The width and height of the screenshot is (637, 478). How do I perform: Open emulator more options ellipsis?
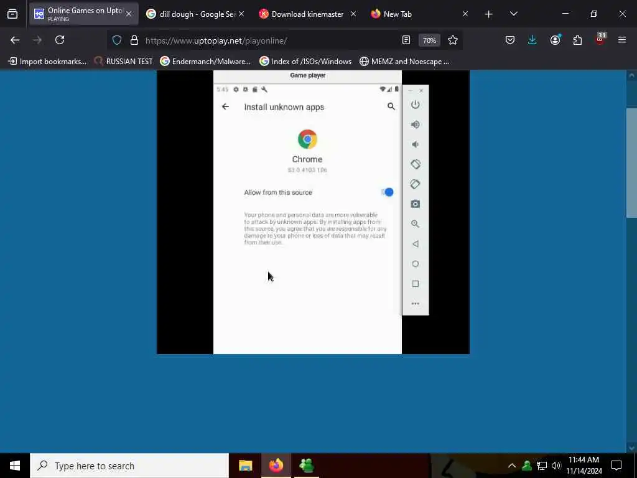[x=415, y=304]
